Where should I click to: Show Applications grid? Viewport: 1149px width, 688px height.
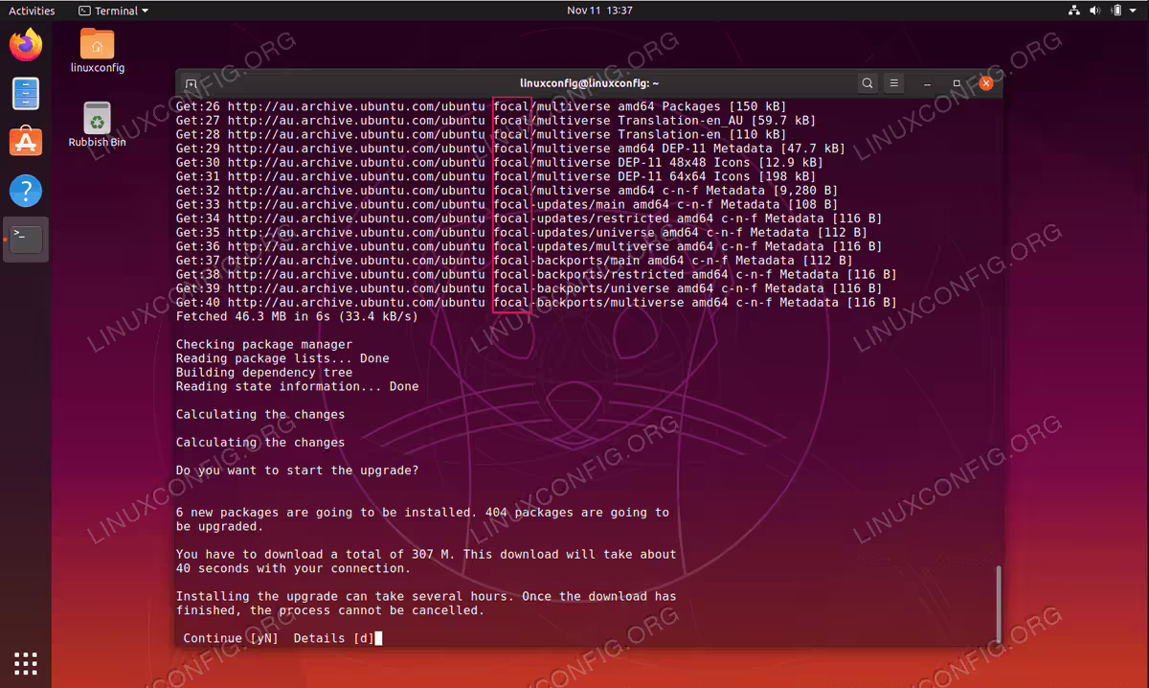26,662
